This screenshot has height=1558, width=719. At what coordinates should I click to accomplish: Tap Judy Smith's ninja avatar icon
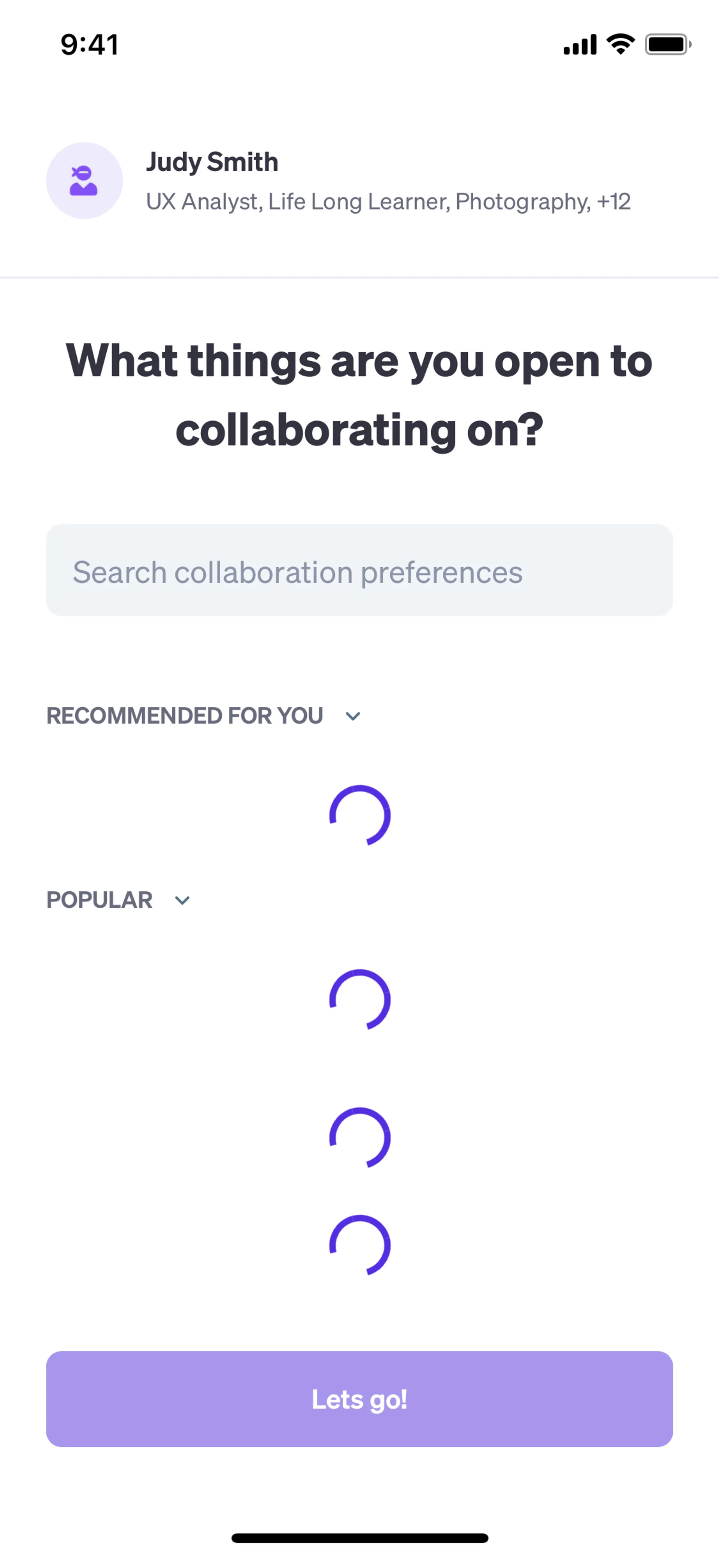[x=84, y=180]
